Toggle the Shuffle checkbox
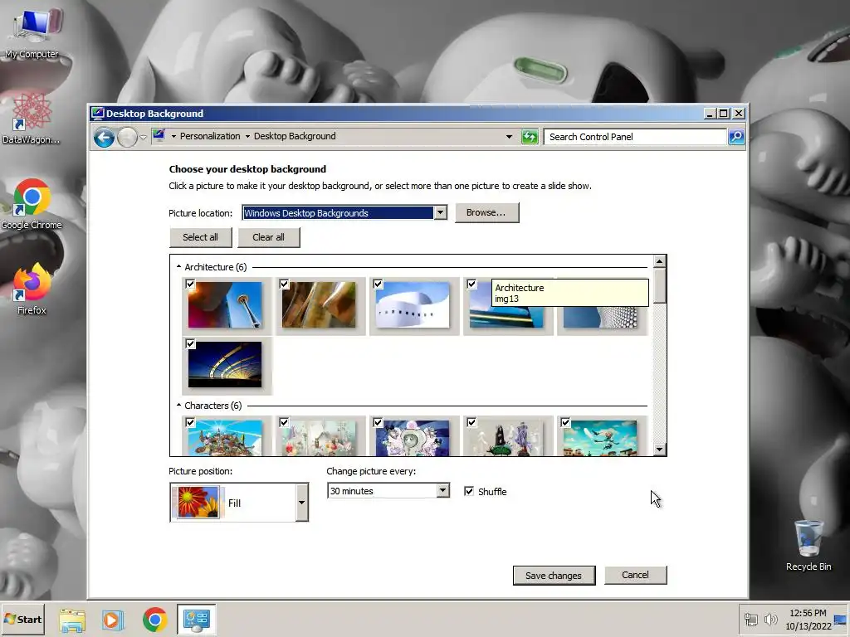The image size is (850, 637). click(x=469, y=491)
